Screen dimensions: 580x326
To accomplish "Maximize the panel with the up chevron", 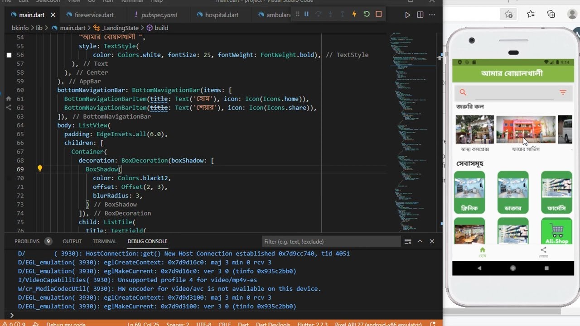I will coord(420,241).
